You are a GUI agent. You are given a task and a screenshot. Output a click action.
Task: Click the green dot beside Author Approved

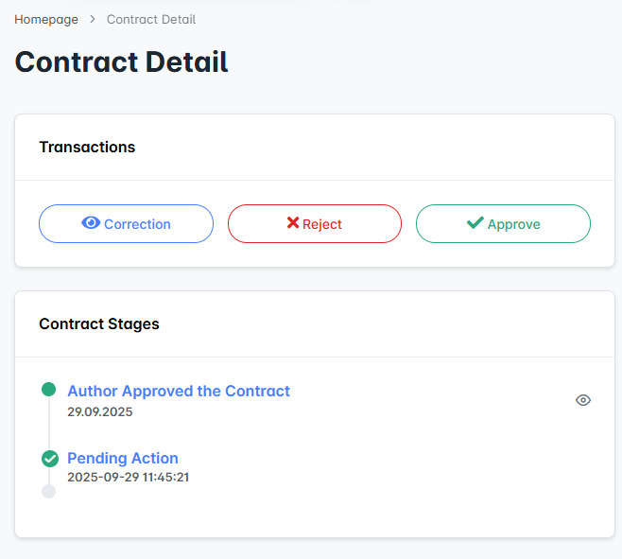pyautogui.click(x=49, y=390)
